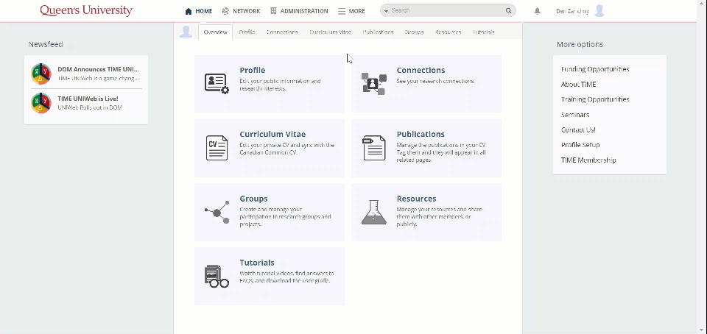The height and width of the screenshot is (334, 707).
Task: Click the Queen's University logo
Action: (x=86, y=10)
